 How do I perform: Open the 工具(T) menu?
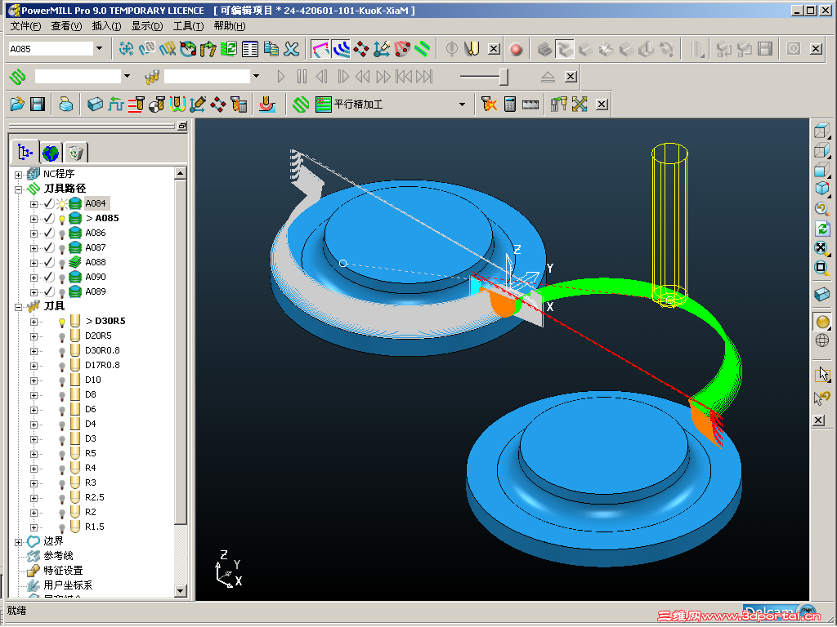coord(188,26)
